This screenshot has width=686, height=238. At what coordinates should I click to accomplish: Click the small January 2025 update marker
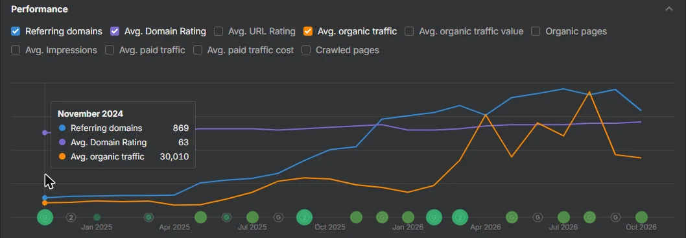(x=97, y=217)
